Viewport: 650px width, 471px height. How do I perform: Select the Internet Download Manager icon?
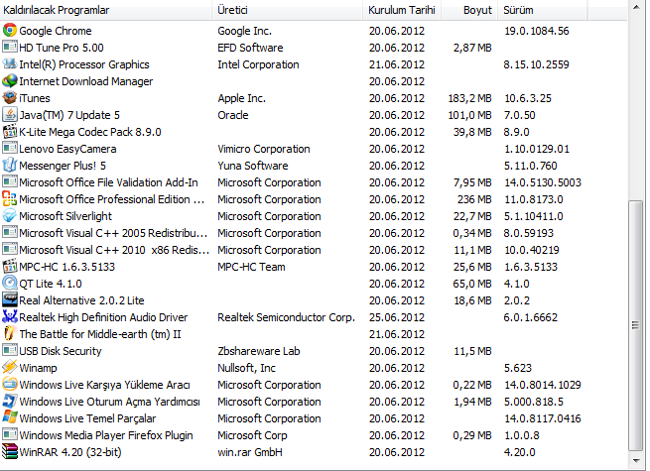click(10, 81)
